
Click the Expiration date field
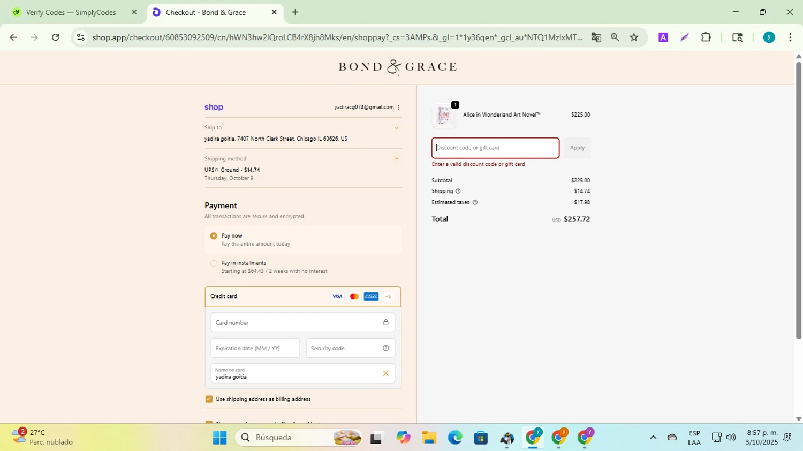[x=255, y=348]
